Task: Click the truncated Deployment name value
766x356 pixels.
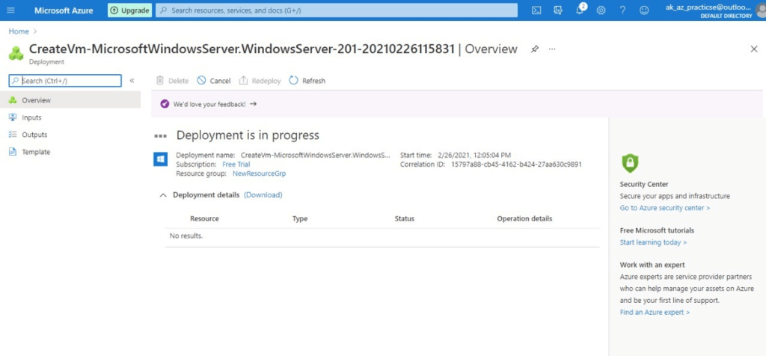Action: pos(316,155)
